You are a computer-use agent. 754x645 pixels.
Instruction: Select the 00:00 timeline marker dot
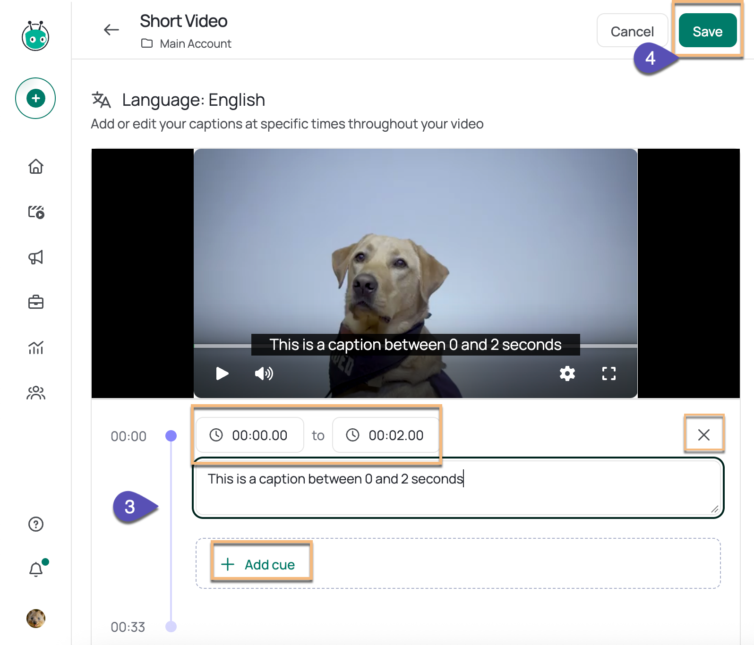tap(171, 435)
